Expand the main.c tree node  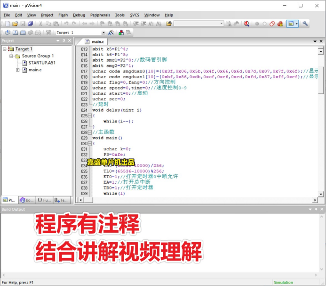[18, 70]
